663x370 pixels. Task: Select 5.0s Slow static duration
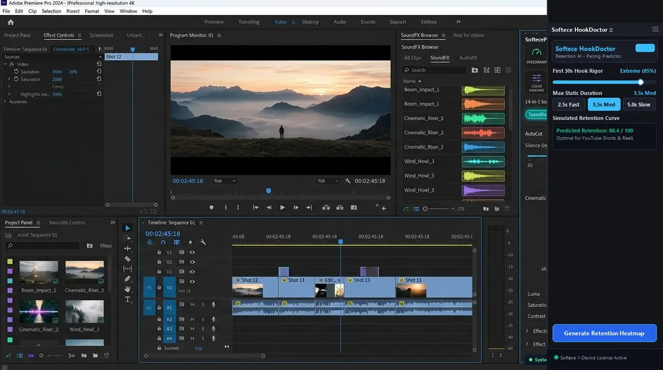coord(639,104)
